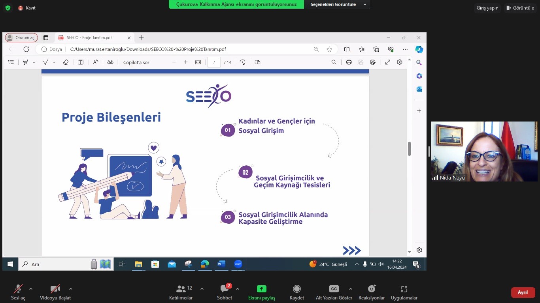Open the Edge favorites list icon
The width and height of the screenshot is (540, 303).
361,49
